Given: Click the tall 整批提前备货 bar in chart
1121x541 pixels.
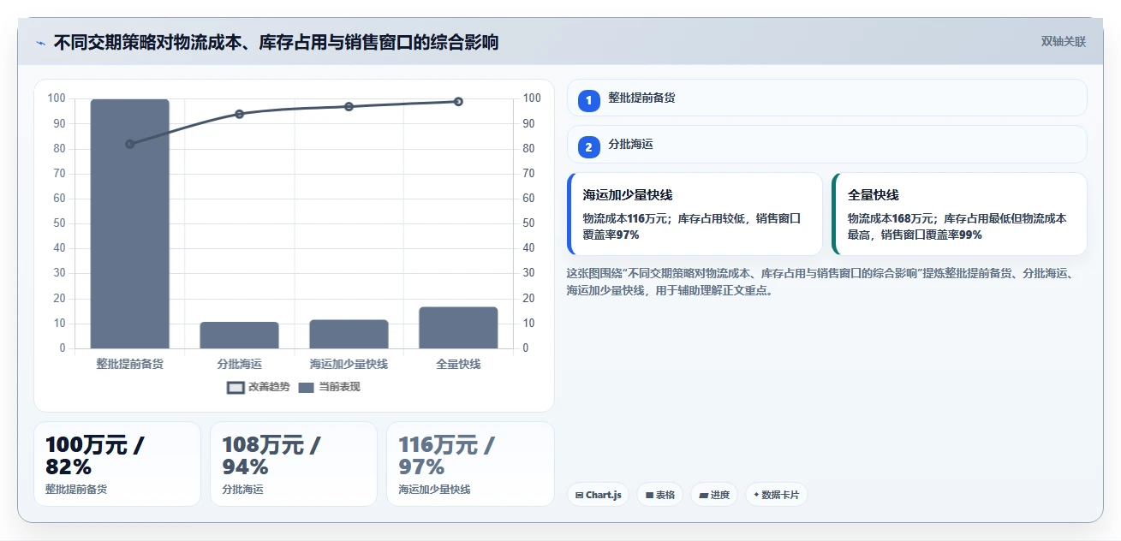Looking at the screenshot, I should [129, 223].
